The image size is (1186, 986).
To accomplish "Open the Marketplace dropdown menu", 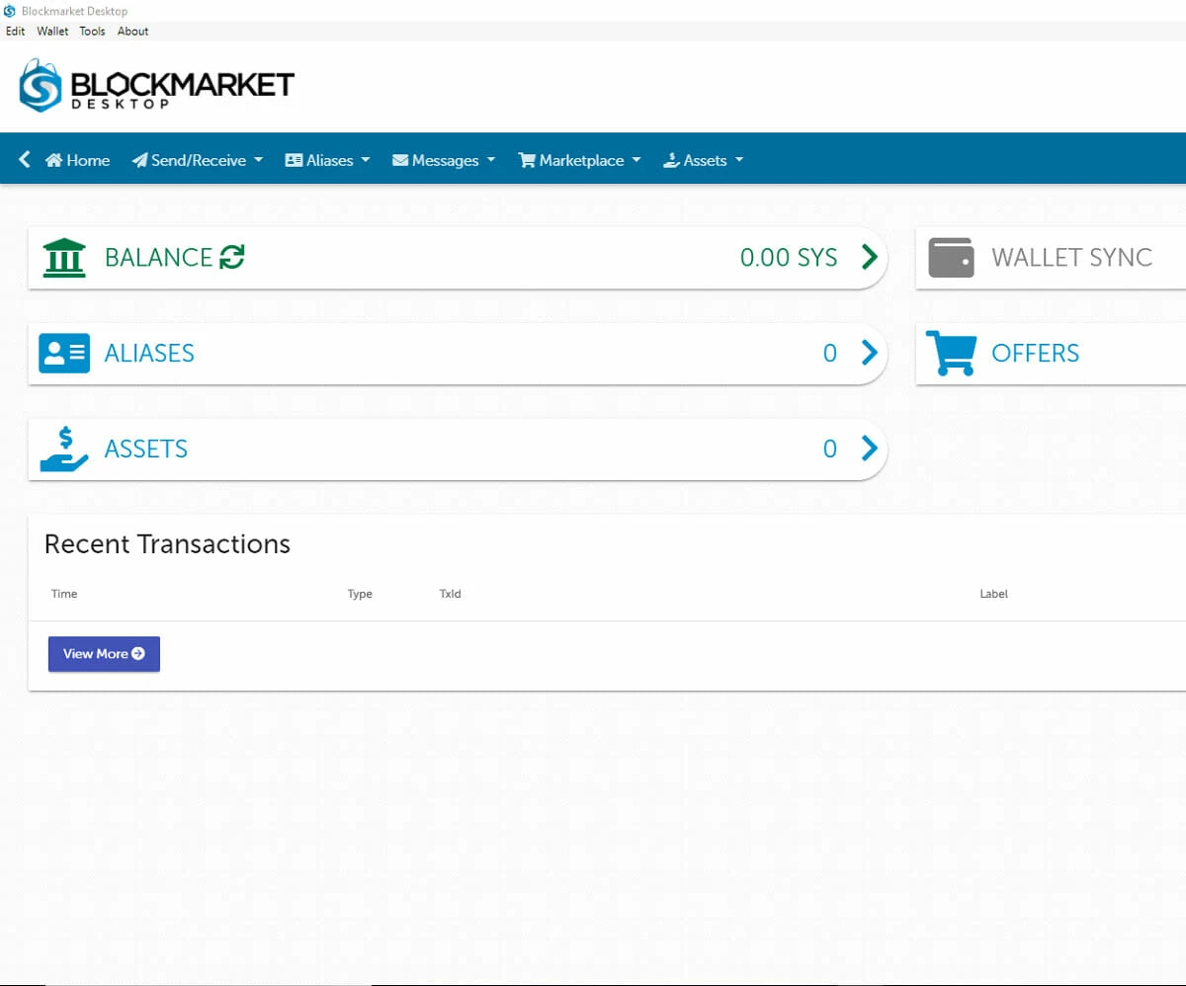I will tap(580, 160).
